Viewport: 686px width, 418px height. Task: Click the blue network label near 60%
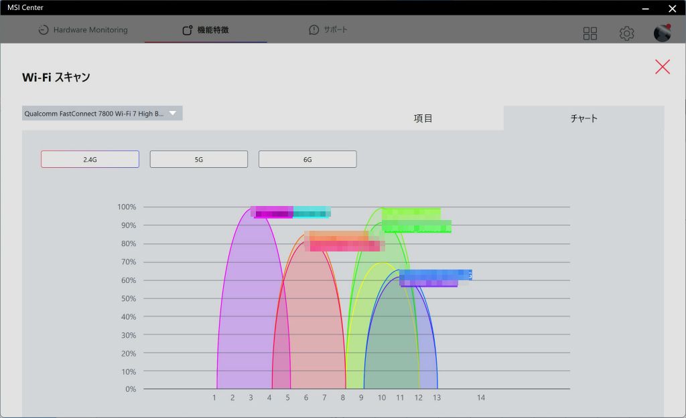435,275
